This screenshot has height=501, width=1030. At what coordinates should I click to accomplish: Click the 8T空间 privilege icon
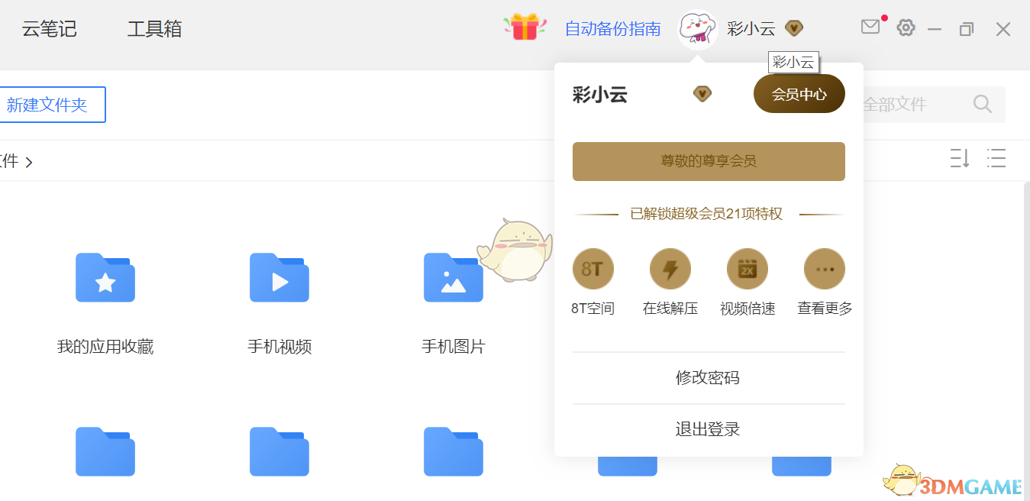593,269
